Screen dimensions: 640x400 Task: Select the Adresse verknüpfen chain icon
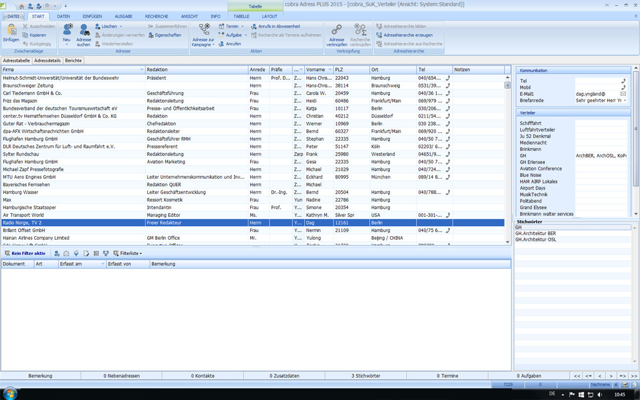pyautogui.click(x=336, y=29)
